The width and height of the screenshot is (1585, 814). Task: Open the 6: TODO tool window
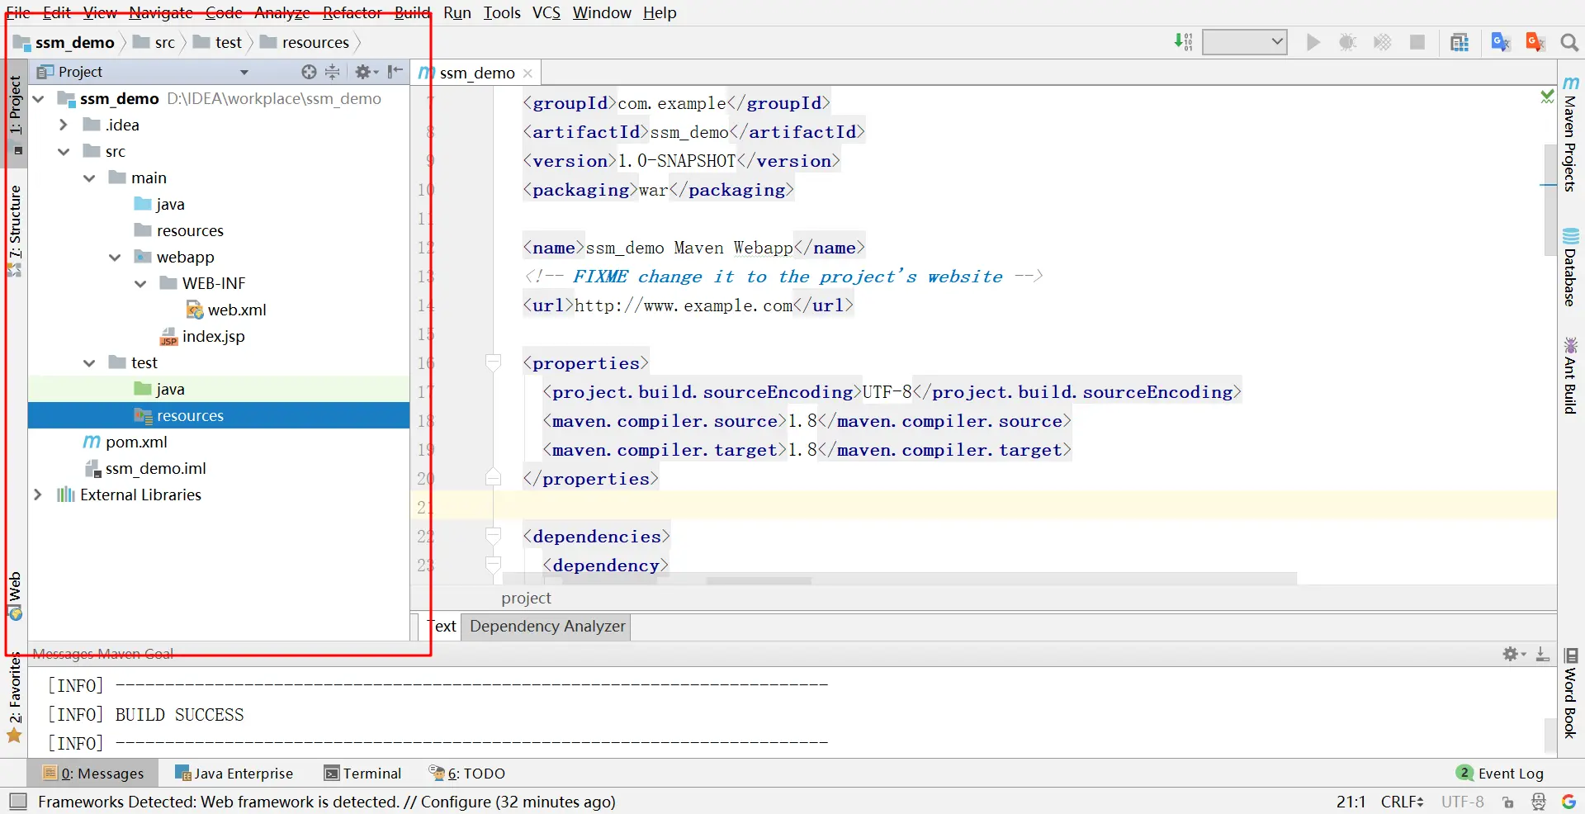pos(467,773)
